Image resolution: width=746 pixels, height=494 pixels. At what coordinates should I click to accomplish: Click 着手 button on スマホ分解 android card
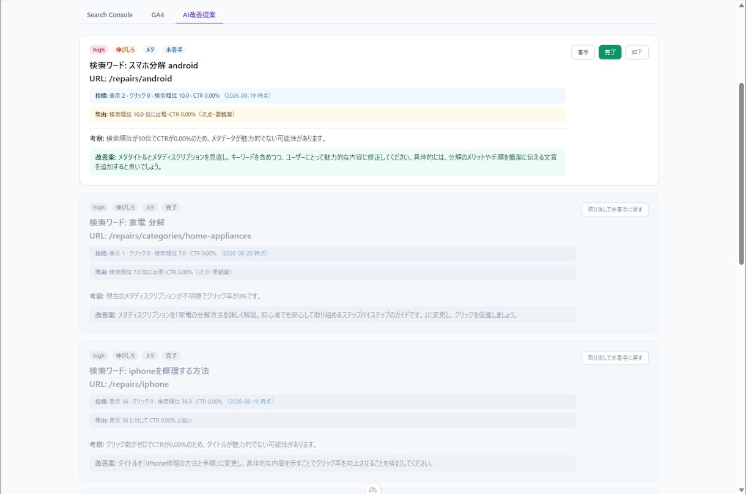[x=583, y=53]
